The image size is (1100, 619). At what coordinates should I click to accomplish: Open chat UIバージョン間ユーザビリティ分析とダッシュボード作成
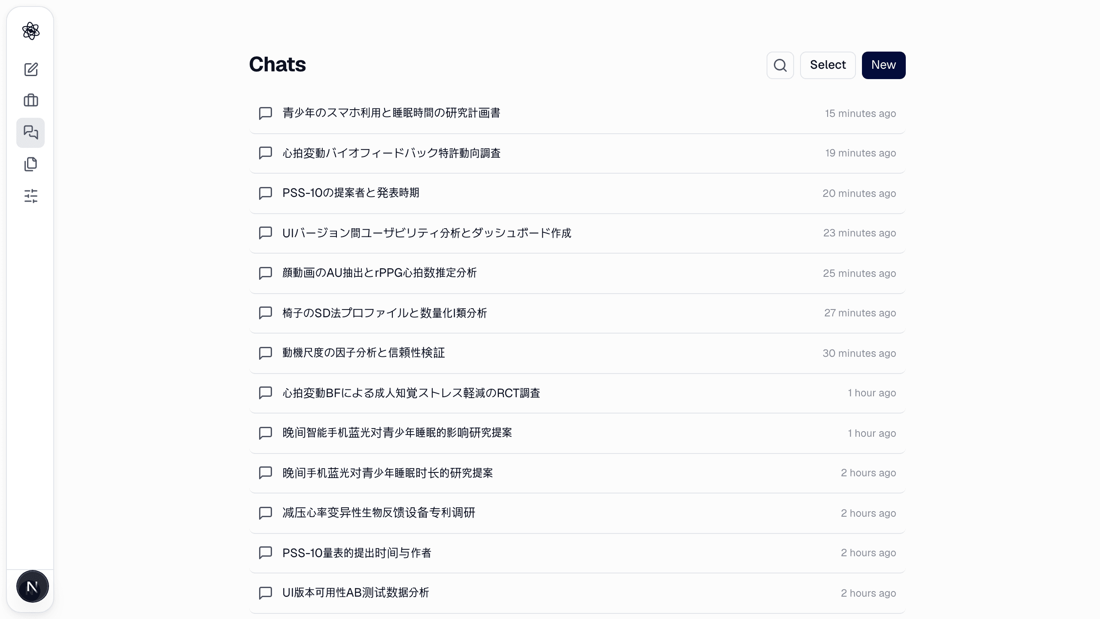pos(577,233)
